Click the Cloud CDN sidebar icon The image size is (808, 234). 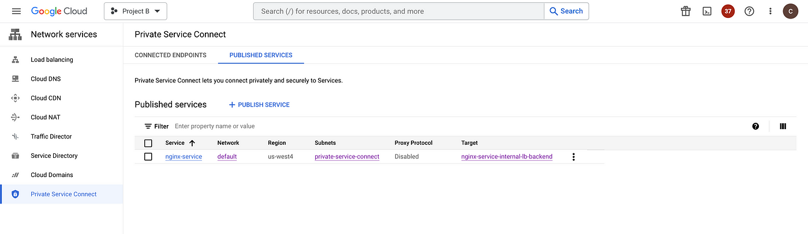16,98
